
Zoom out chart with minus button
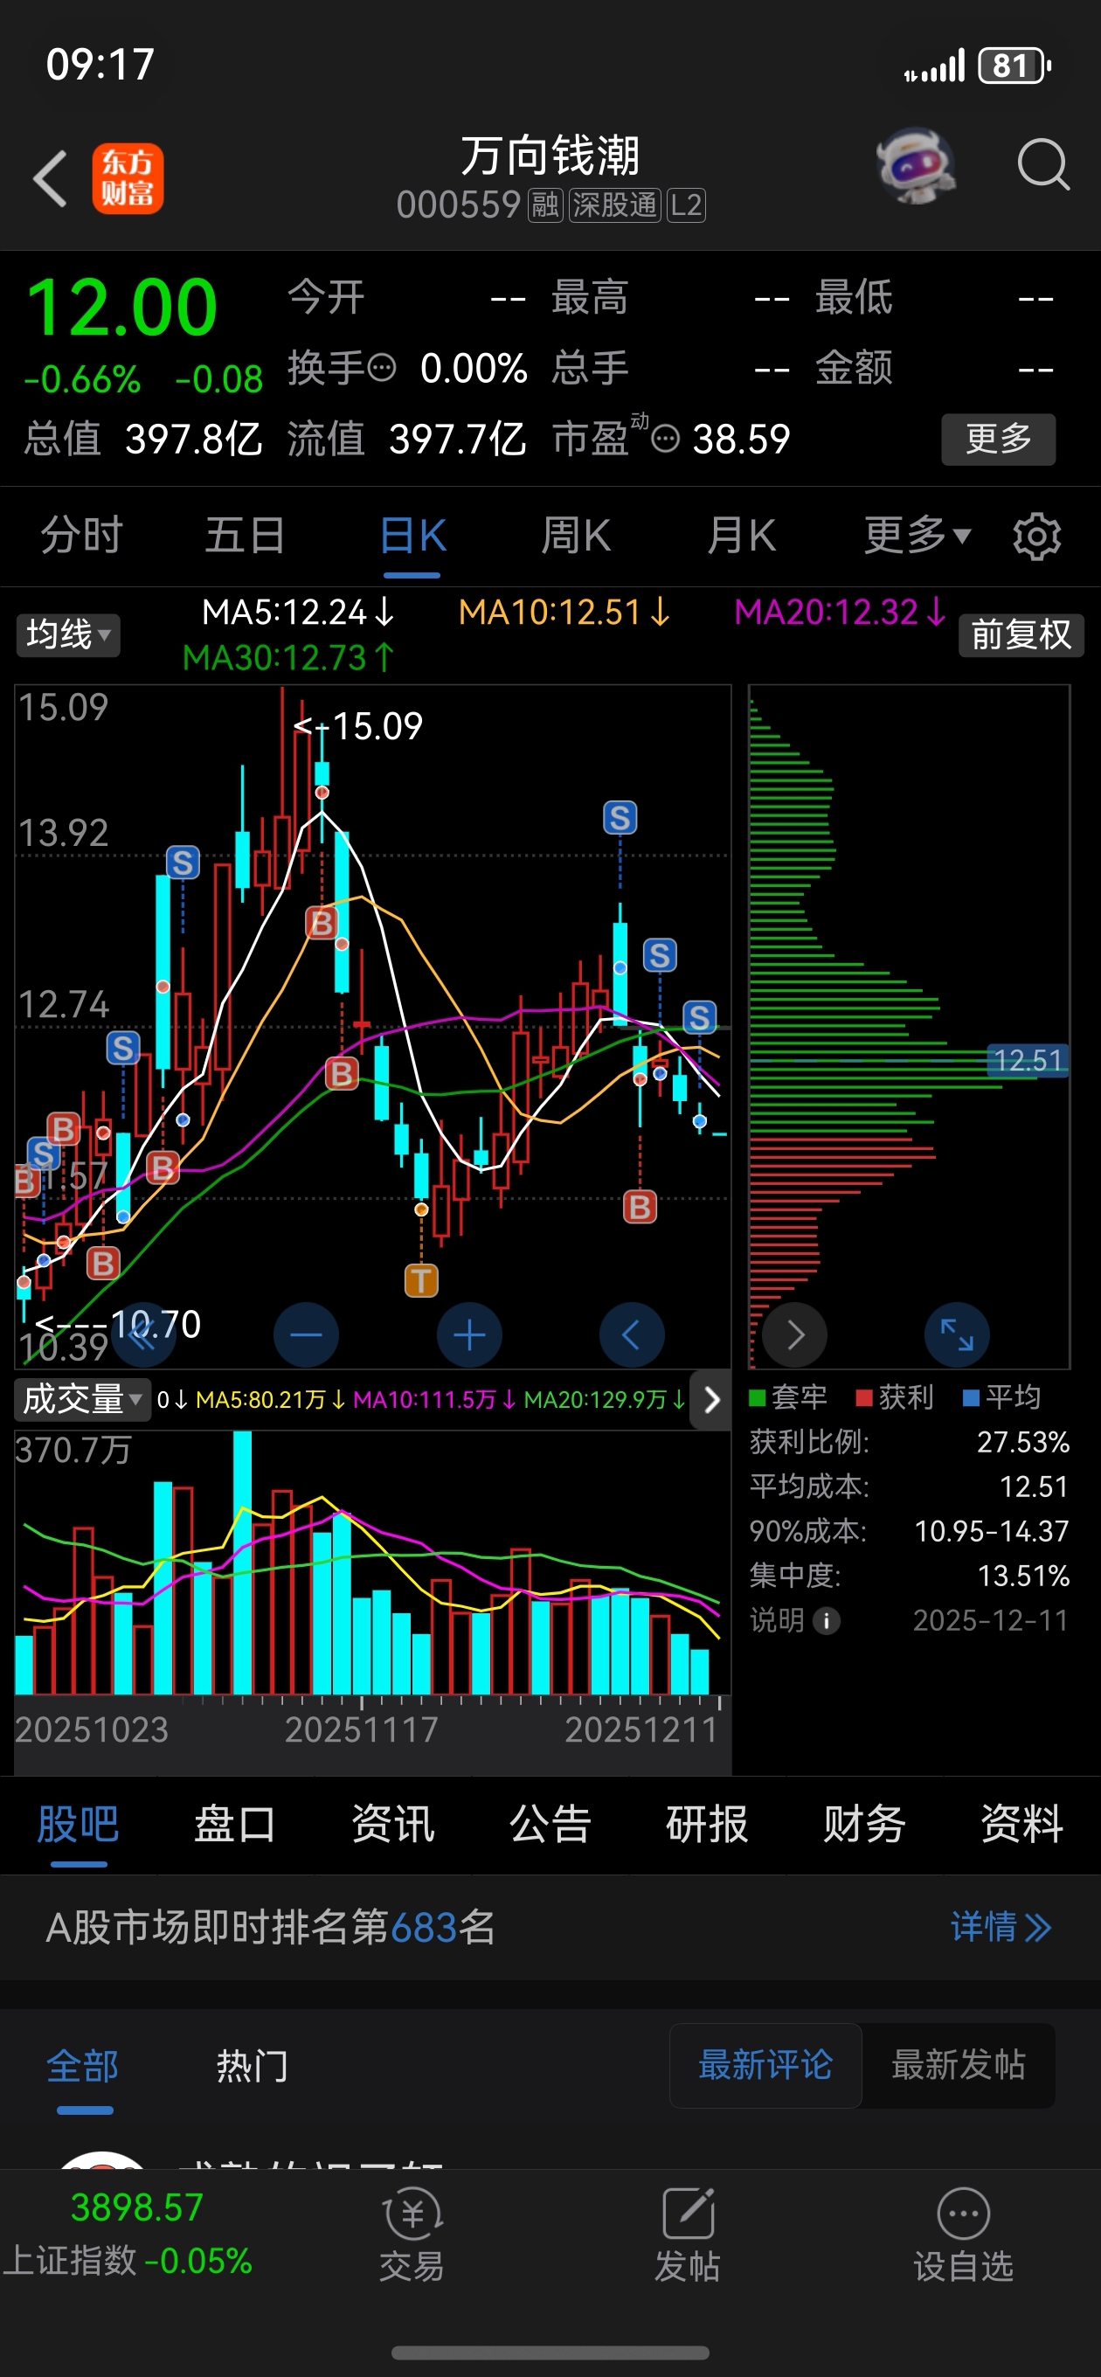pos(307,1334)
